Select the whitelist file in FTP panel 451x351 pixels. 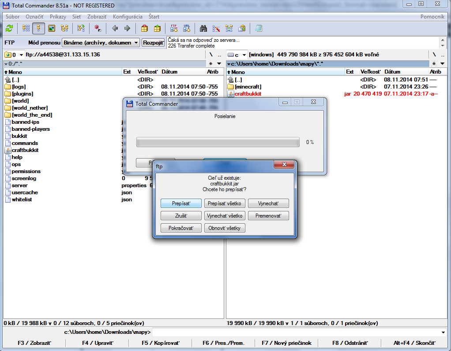(22, 200)
